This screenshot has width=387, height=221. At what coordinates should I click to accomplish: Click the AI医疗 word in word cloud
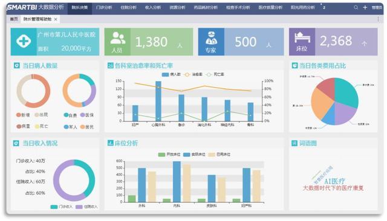coord(334,181)
